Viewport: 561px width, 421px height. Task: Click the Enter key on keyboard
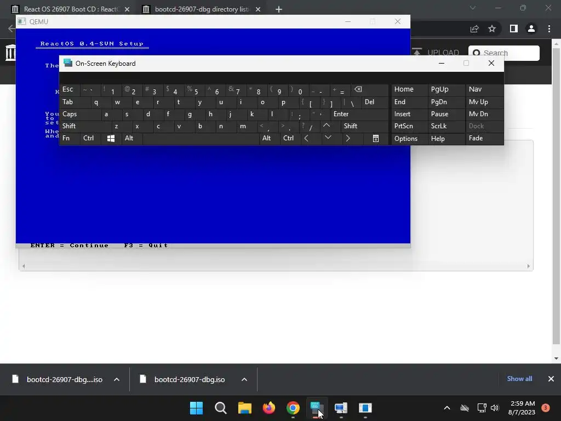click(x=359, y=114)
